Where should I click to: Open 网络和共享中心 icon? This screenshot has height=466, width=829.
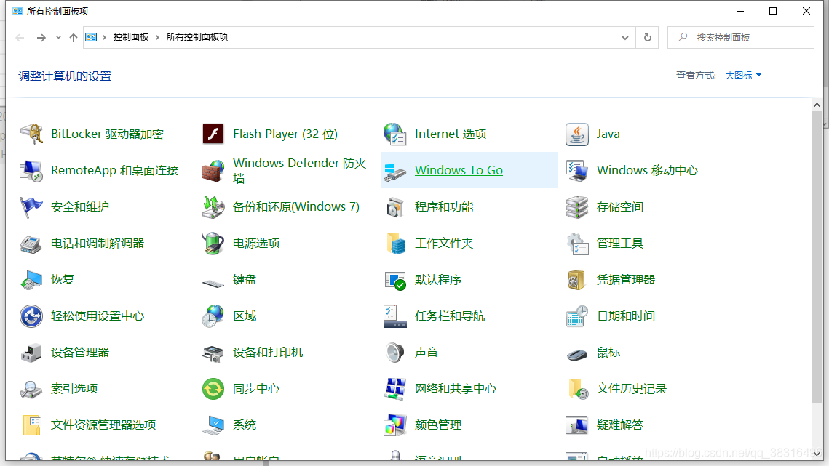coord(395,390)
